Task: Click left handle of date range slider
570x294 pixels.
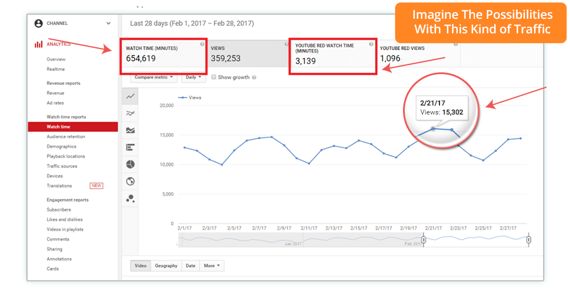Action: pyautogui.click(x=424, y=240)
